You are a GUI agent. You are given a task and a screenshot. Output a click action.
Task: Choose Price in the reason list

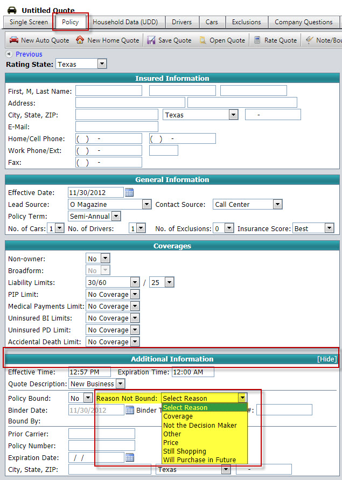pyautogui.click(x=205, y=442)
